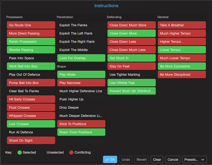Viewport: 212px width, 165px height.
Task: Deselect Roam From Positions
Action: [81, 132]
